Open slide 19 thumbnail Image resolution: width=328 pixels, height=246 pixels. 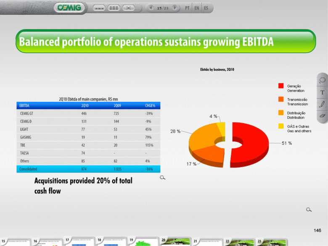pos(143,242)
